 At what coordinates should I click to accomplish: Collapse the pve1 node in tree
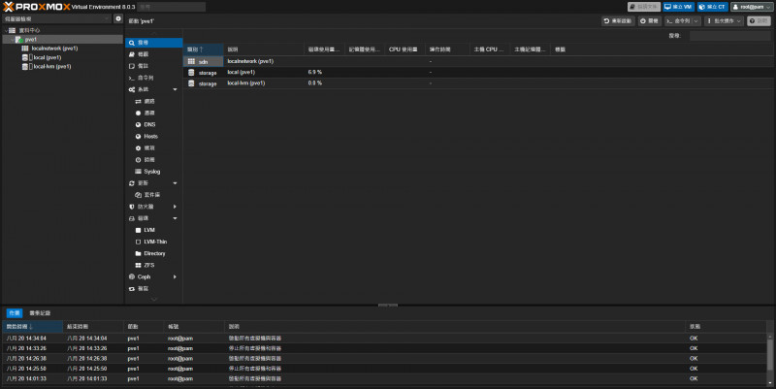pos(11,39)
